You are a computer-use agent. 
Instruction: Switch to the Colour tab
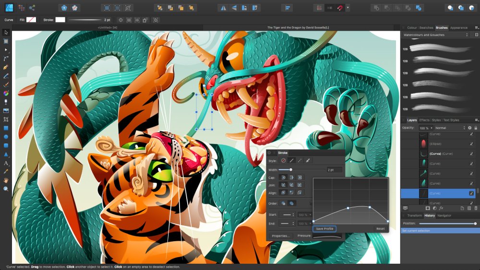point(412,27)
